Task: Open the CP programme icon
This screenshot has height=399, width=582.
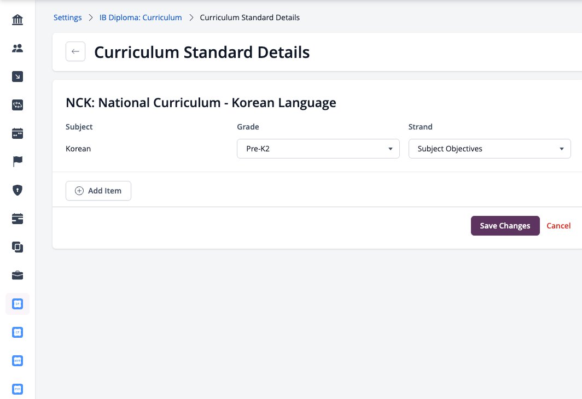Action: (x=18, y=332)
